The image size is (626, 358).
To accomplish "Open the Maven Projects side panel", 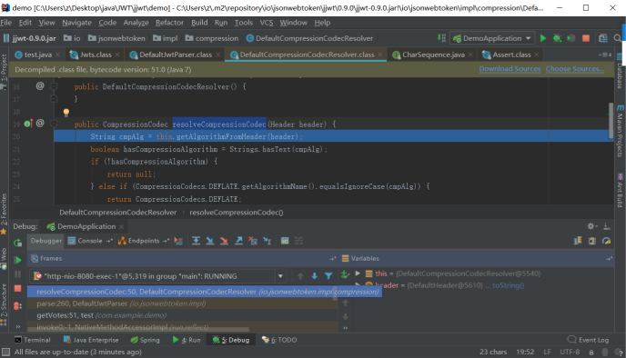I will (x=620, y=131).
